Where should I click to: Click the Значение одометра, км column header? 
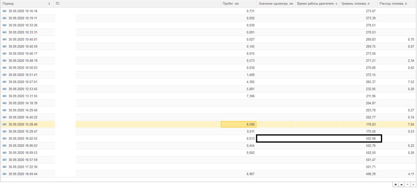pos(276,4)
